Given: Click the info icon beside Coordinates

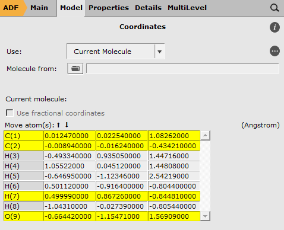Looking at the screenshot, I should pyautogui.click(x=274, y=27).
